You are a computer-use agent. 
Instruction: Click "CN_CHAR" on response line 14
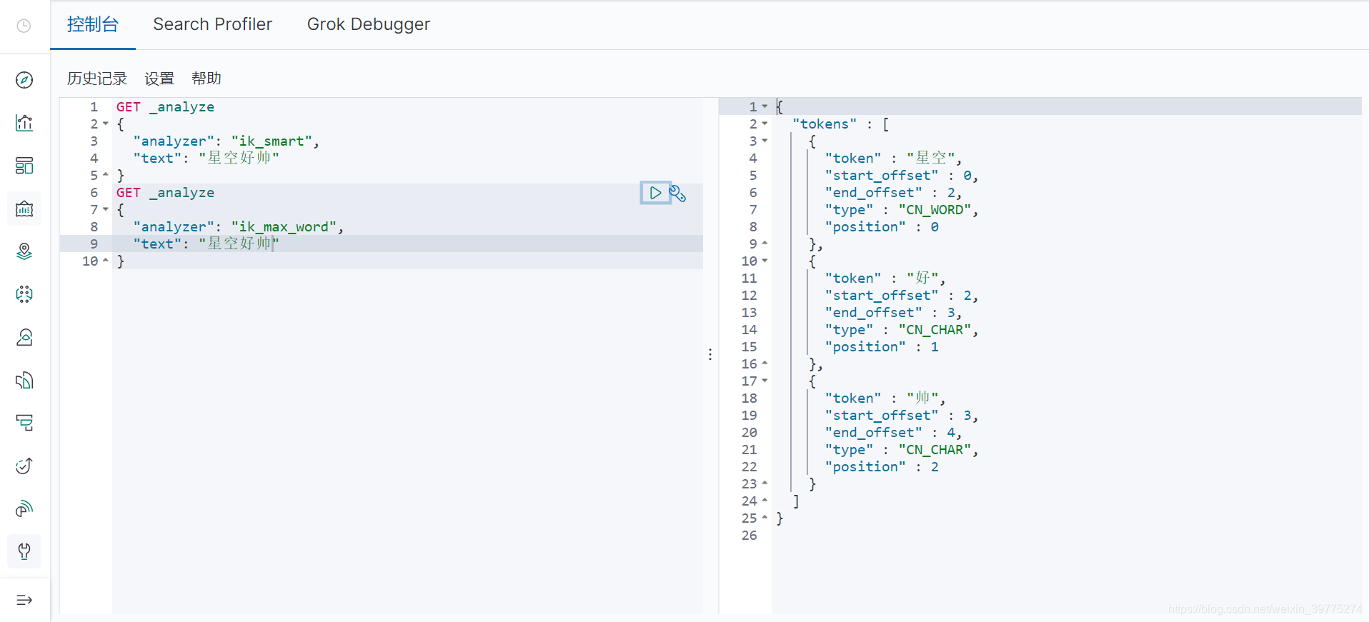coord(935,330)
